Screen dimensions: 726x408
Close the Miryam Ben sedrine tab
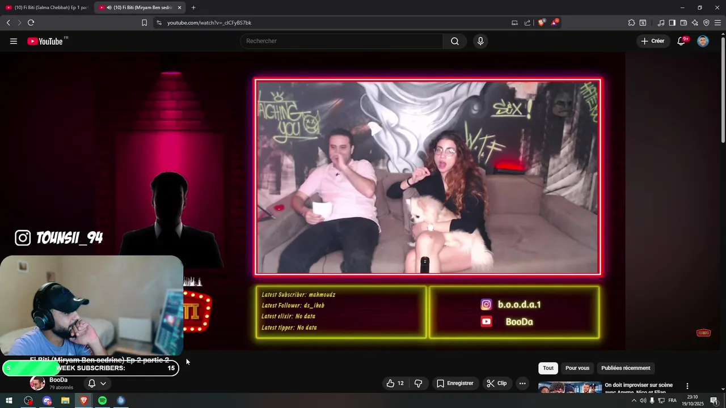[179, 7]
